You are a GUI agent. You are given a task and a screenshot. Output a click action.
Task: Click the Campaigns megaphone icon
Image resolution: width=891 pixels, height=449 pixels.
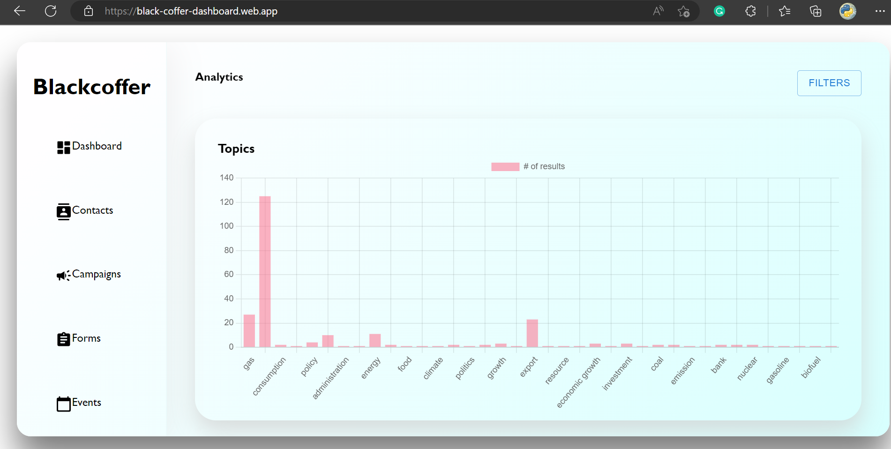click(63, 276)
